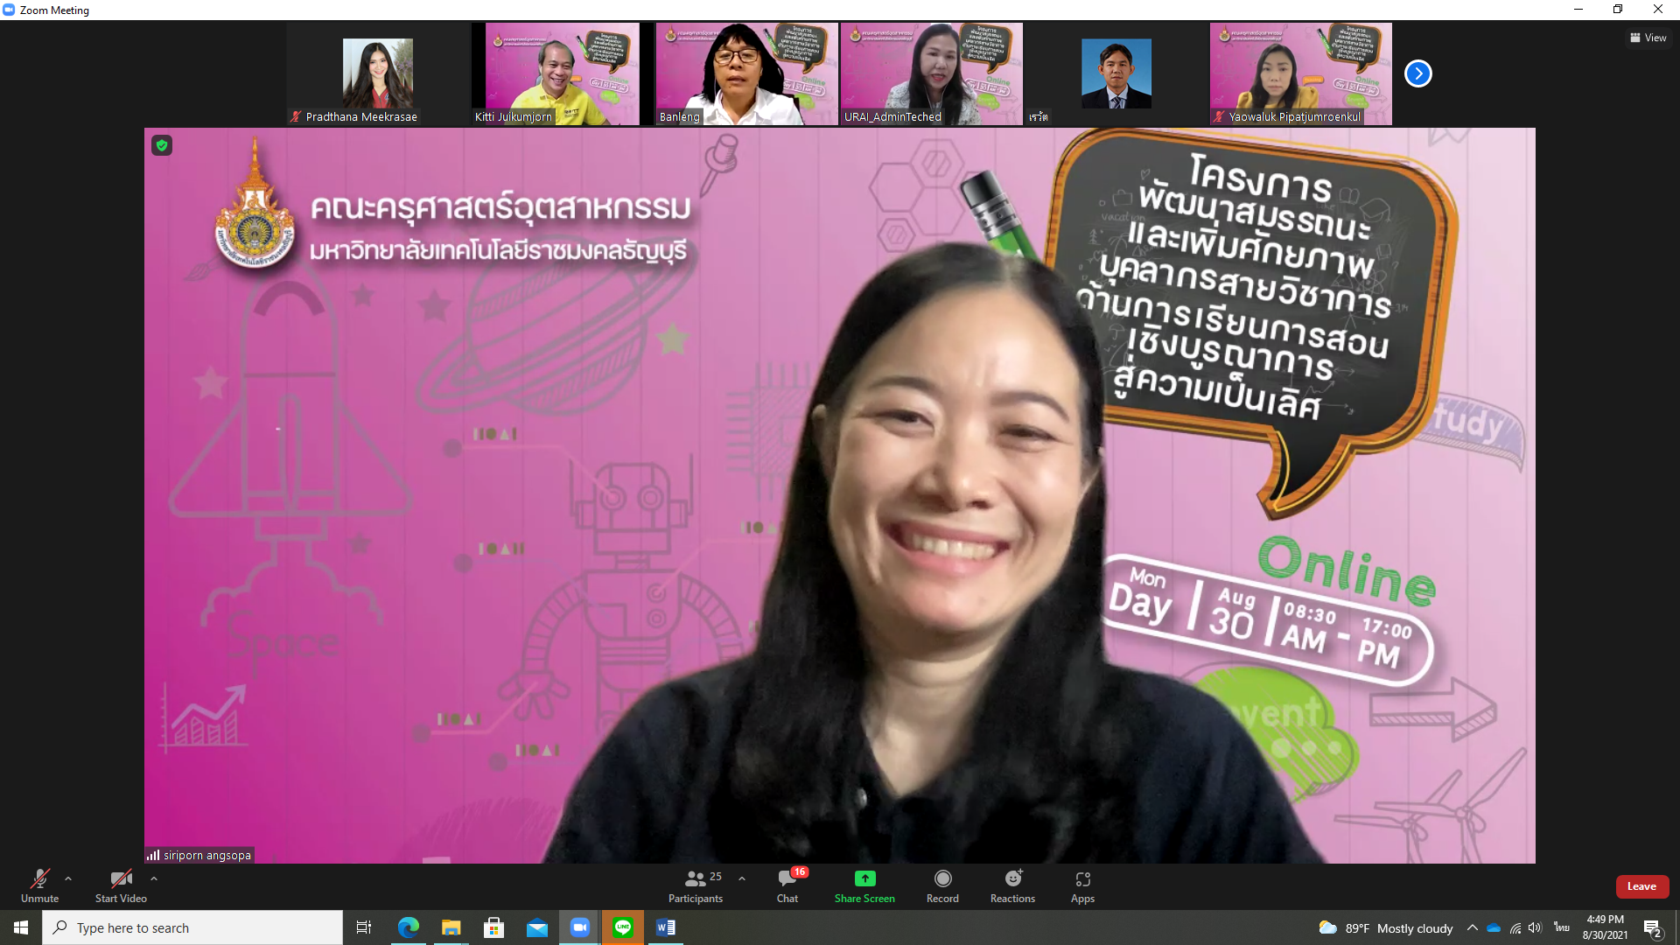Image resolution: width=1680 pixels, height=945 pixels.
Task: Open volume speaker tray icon
Action: pos(1535,927)
